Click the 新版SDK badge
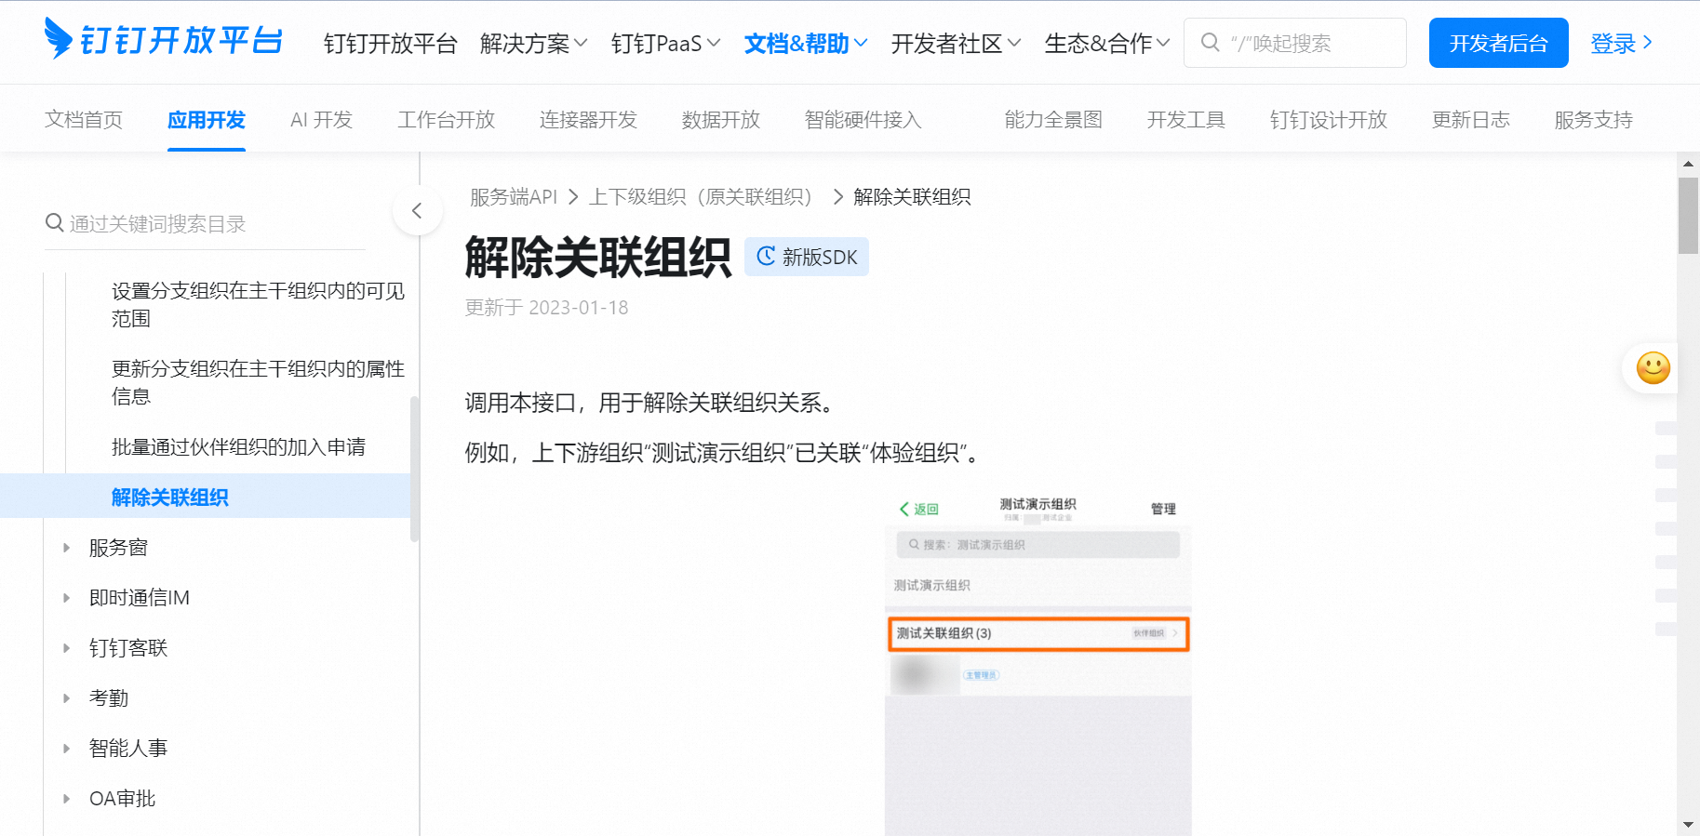Screen dimensions: 1700x836 [x=806, y=257]
